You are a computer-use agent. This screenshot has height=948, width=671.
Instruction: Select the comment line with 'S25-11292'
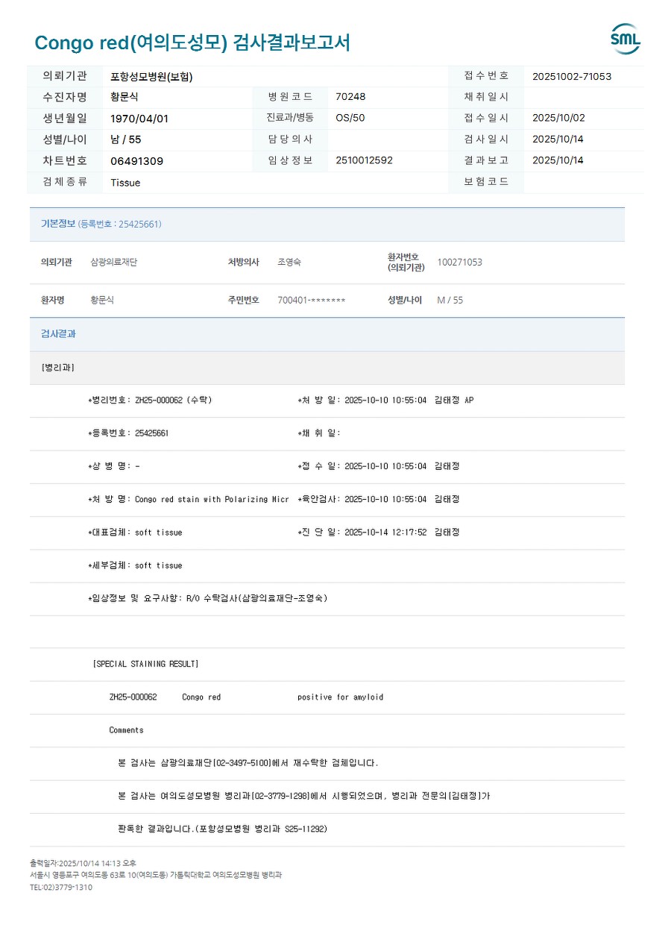coord(222,829)
